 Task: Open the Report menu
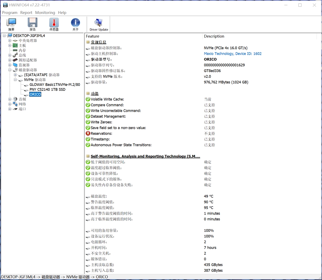click(26, 13)
